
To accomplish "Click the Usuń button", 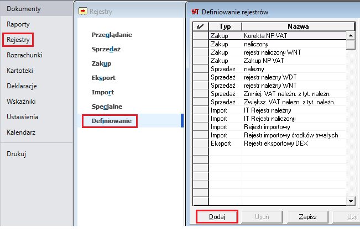I will point(262,217).
